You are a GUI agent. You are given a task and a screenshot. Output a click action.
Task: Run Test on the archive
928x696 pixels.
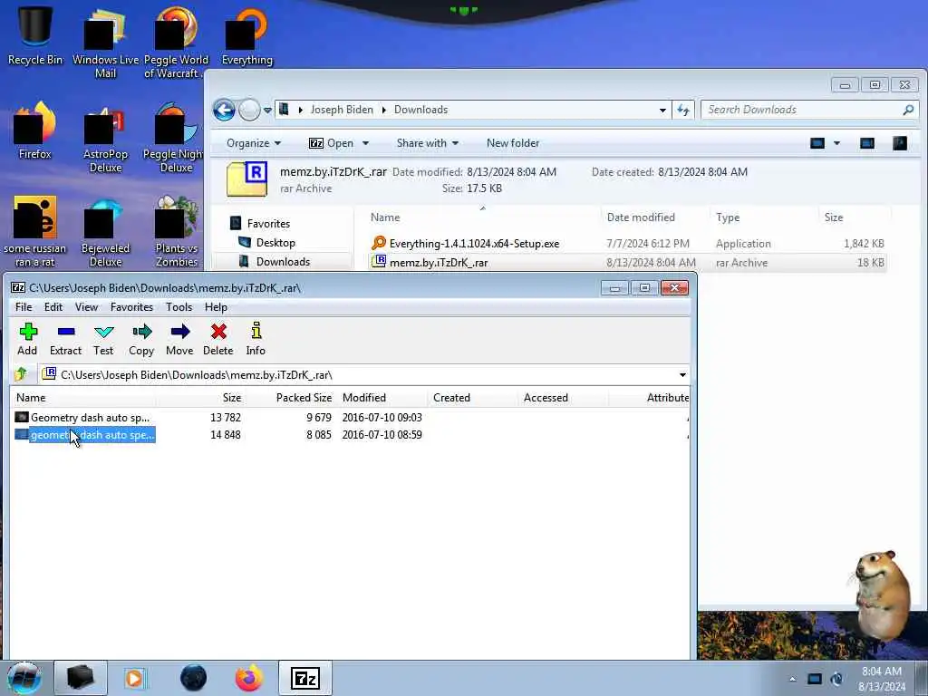103,339
